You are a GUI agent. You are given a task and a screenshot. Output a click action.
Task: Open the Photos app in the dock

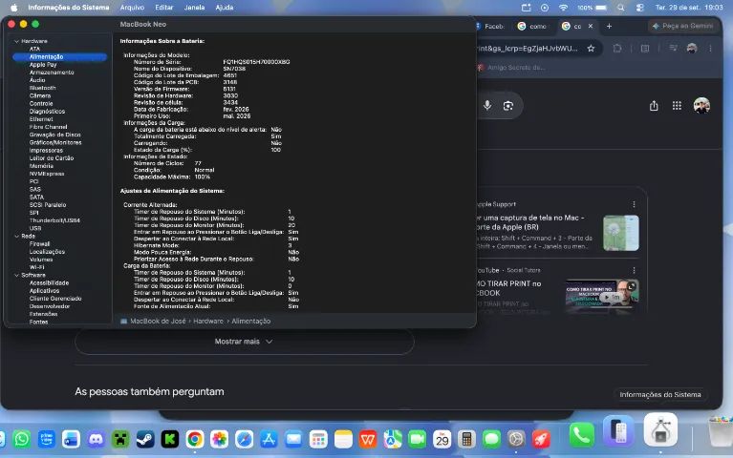219,439
